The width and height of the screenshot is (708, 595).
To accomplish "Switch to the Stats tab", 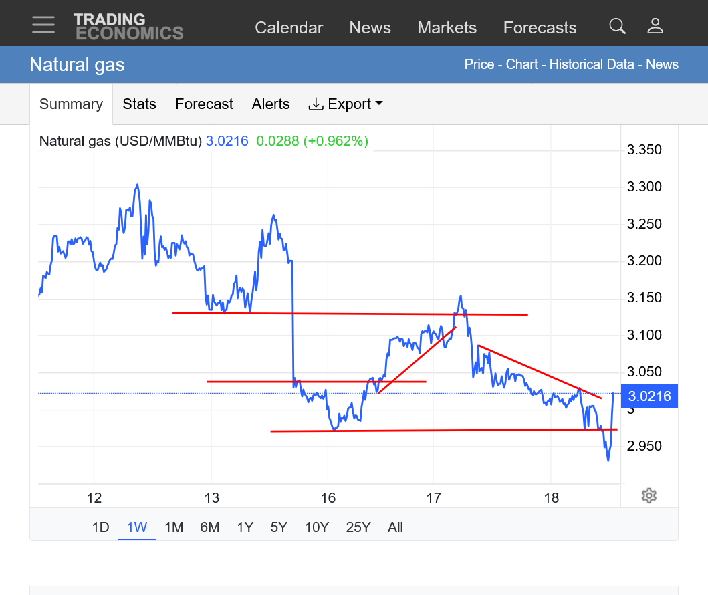I will (139, 104).
